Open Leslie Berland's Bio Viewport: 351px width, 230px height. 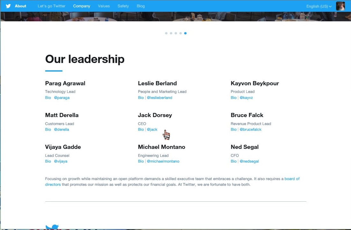pos(141,98)
